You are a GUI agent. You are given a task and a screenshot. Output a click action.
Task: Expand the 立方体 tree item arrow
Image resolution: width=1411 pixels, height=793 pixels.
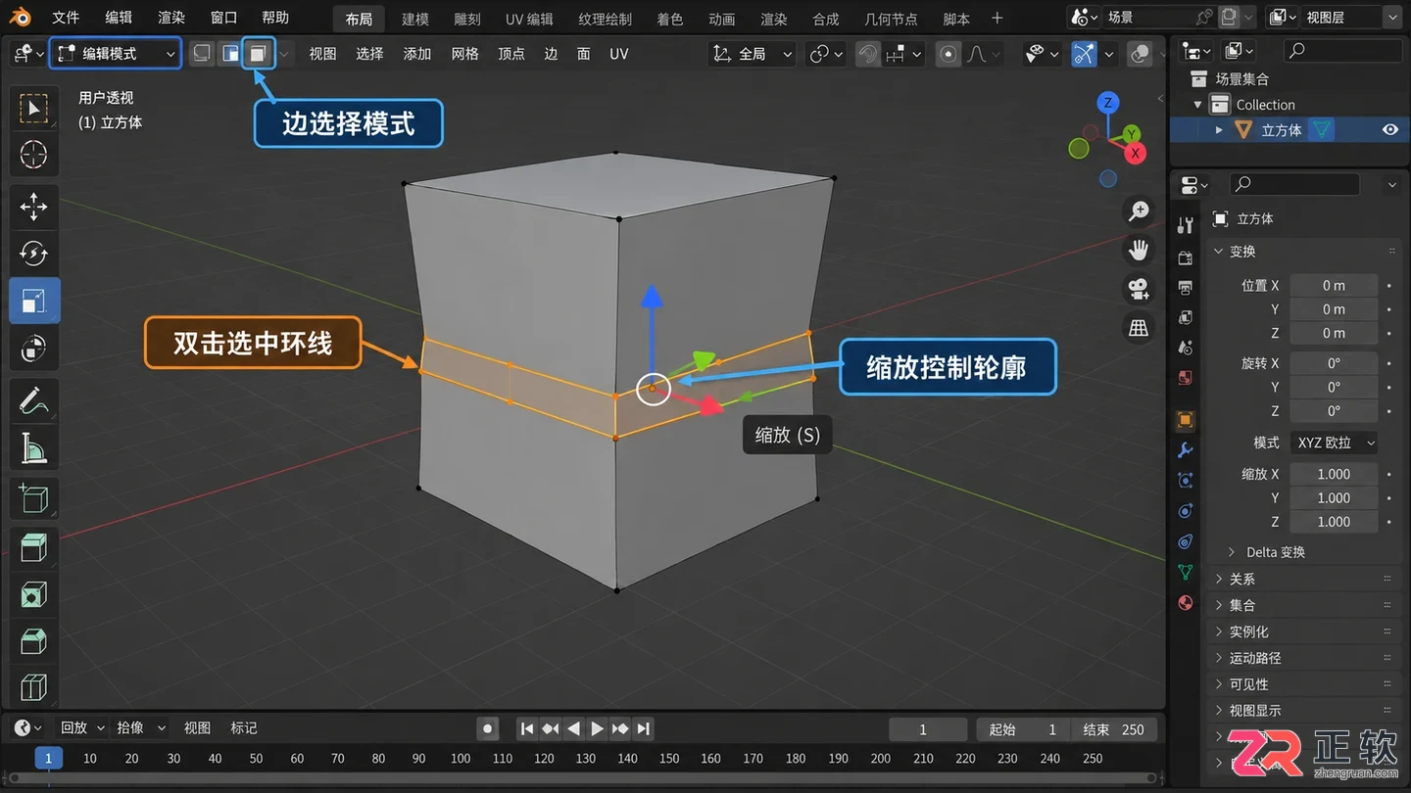coord(1219,129)
